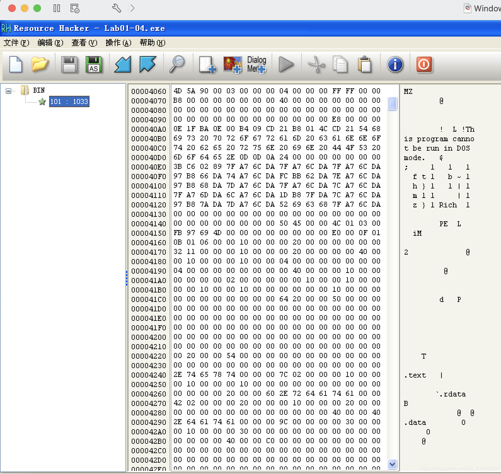Click the Save As green floppy icon
Screen dimensions: 501x474
[94, 65]
